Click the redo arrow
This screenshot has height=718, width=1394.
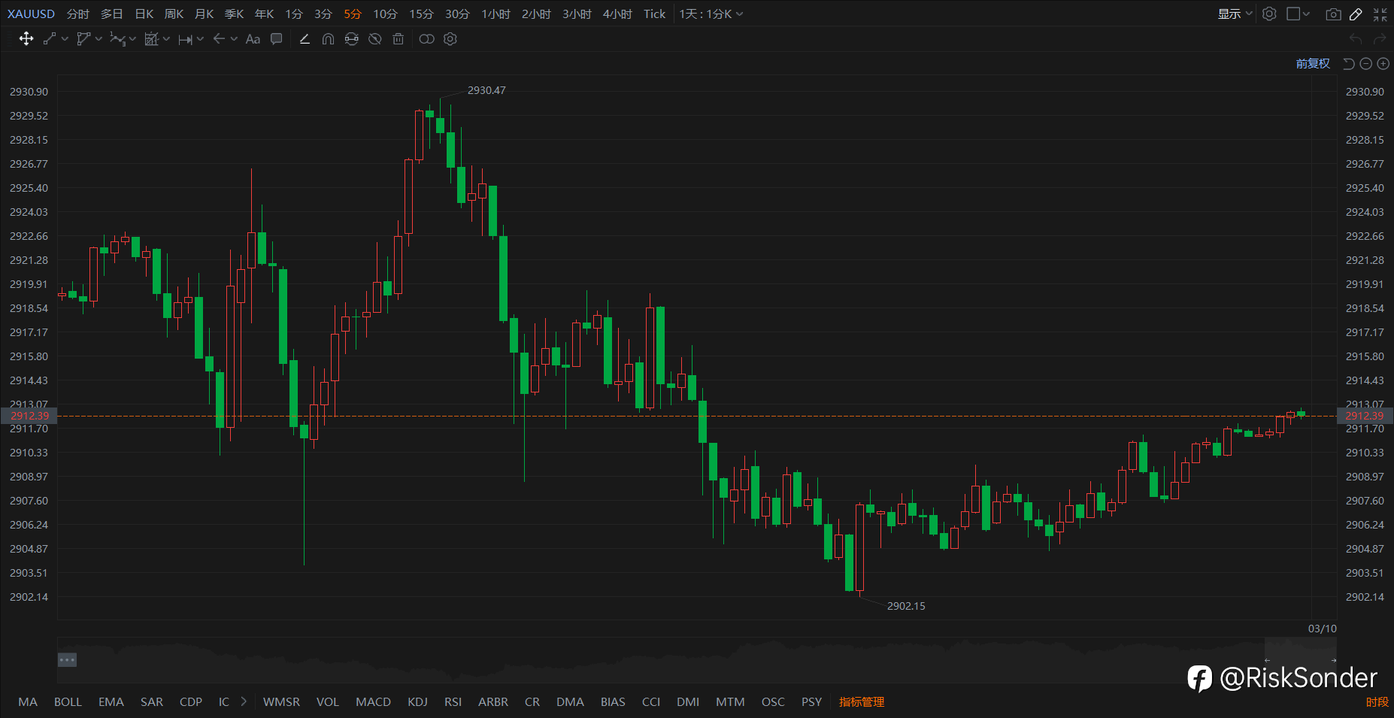coord(1380,39)
